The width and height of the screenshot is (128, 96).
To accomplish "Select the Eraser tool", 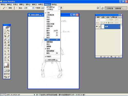I will tap(5, 45).
